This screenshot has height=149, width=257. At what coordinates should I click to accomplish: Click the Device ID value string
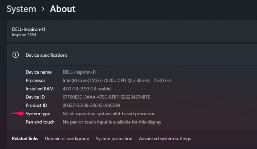point(106,97)
